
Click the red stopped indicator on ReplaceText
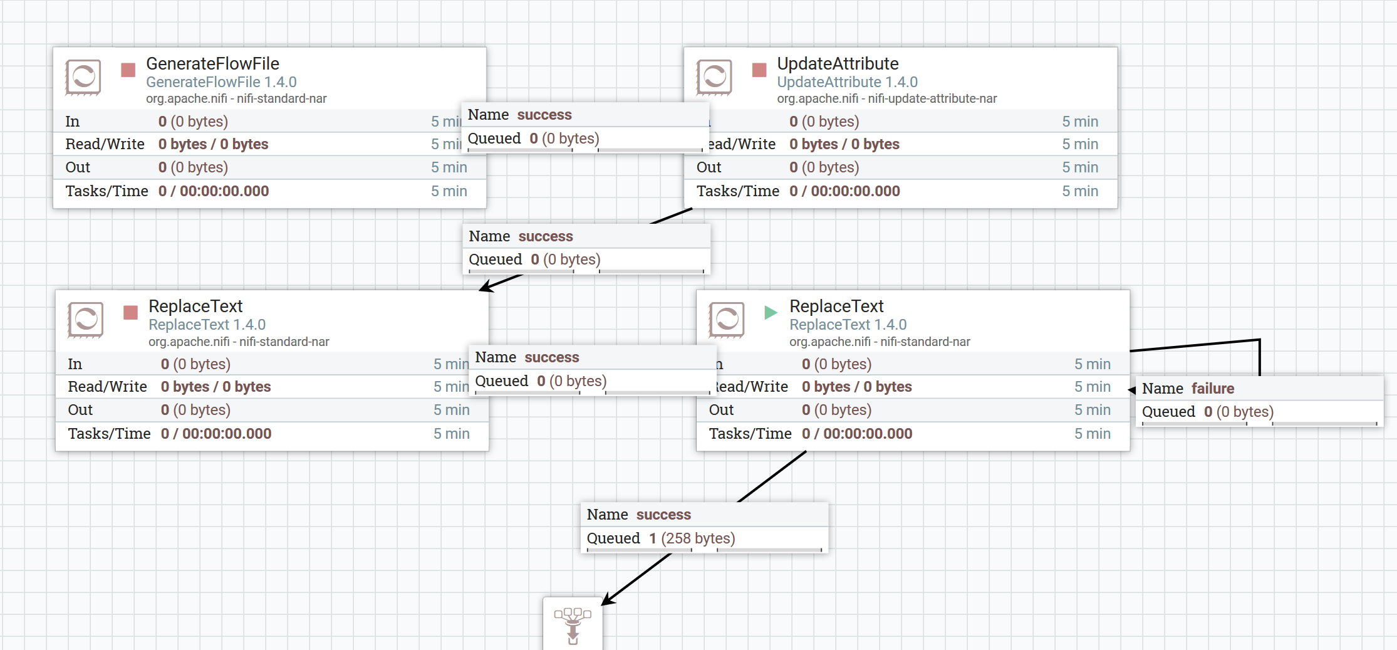tap(131, 312)
